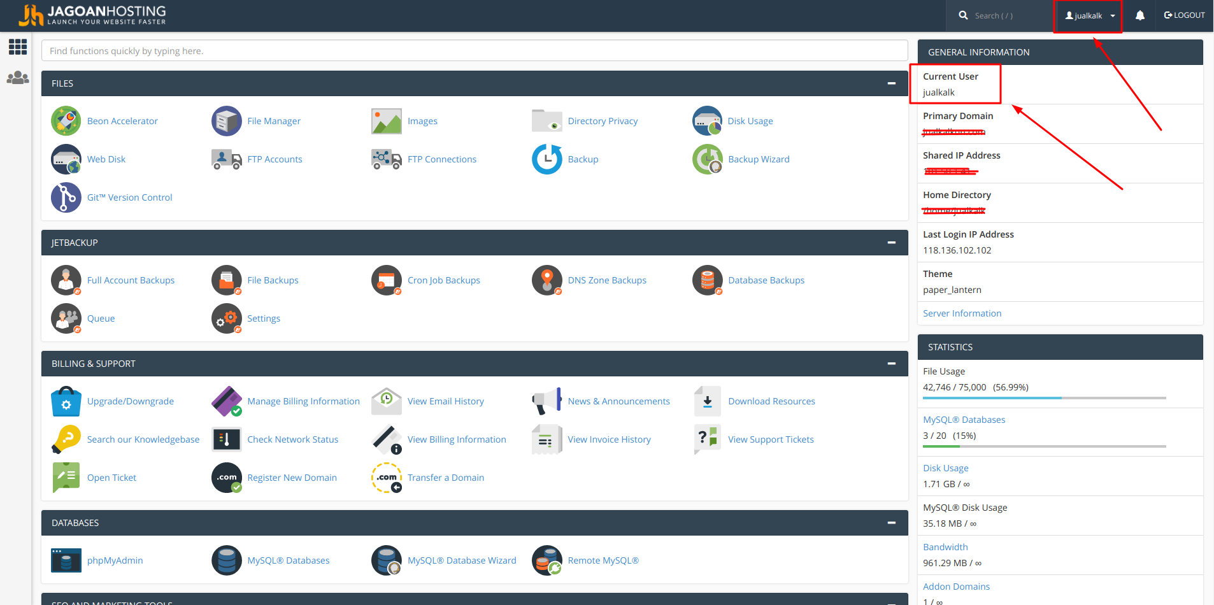This screenshot has height=605, width=1214.
Task: Open the apps grid icon in sidebar
Action: pyautogui.click(x=18, y=46)
